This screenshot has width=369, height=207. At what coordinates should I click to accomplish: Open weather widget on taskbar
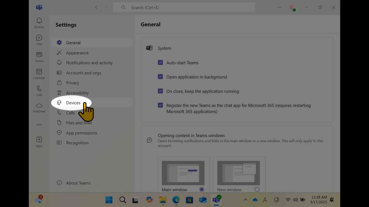tap(39, 199)
